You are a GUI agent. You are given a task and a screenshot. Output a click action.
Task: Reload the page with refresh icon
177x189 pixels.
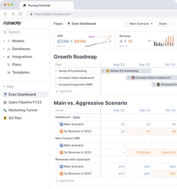tap(20, 14)
